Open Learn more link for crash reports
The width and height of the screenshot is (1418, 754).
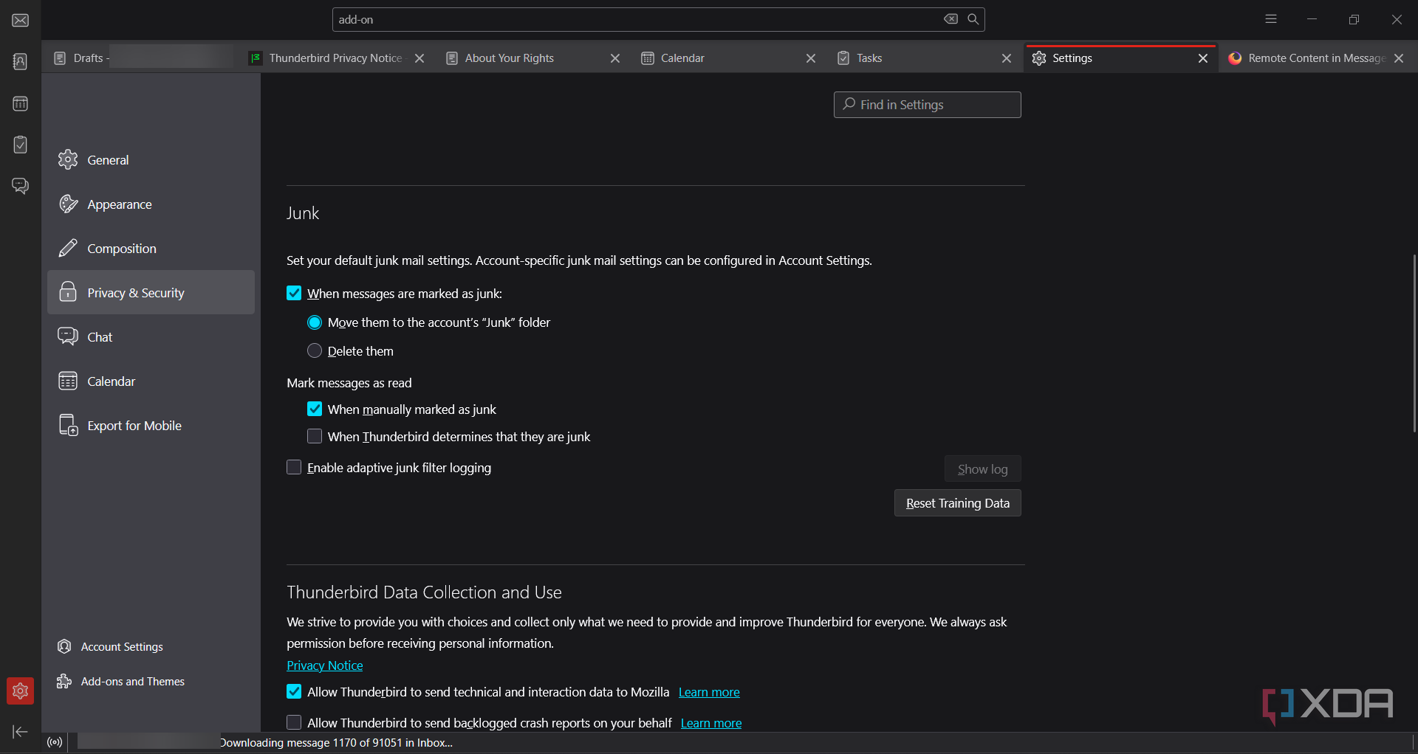(711, 723)
